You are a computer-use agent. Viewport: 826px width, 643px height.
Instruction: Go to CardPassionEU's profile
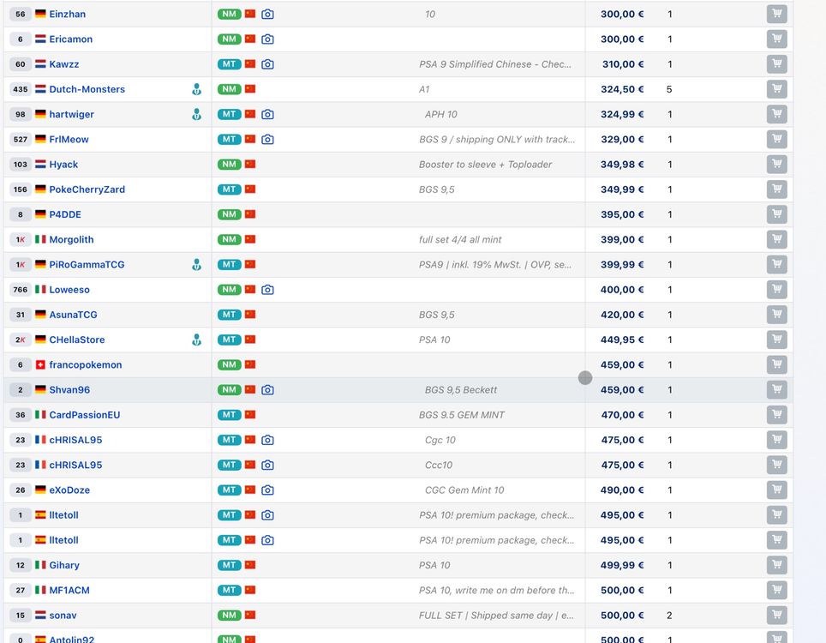(x=84, y=415)
